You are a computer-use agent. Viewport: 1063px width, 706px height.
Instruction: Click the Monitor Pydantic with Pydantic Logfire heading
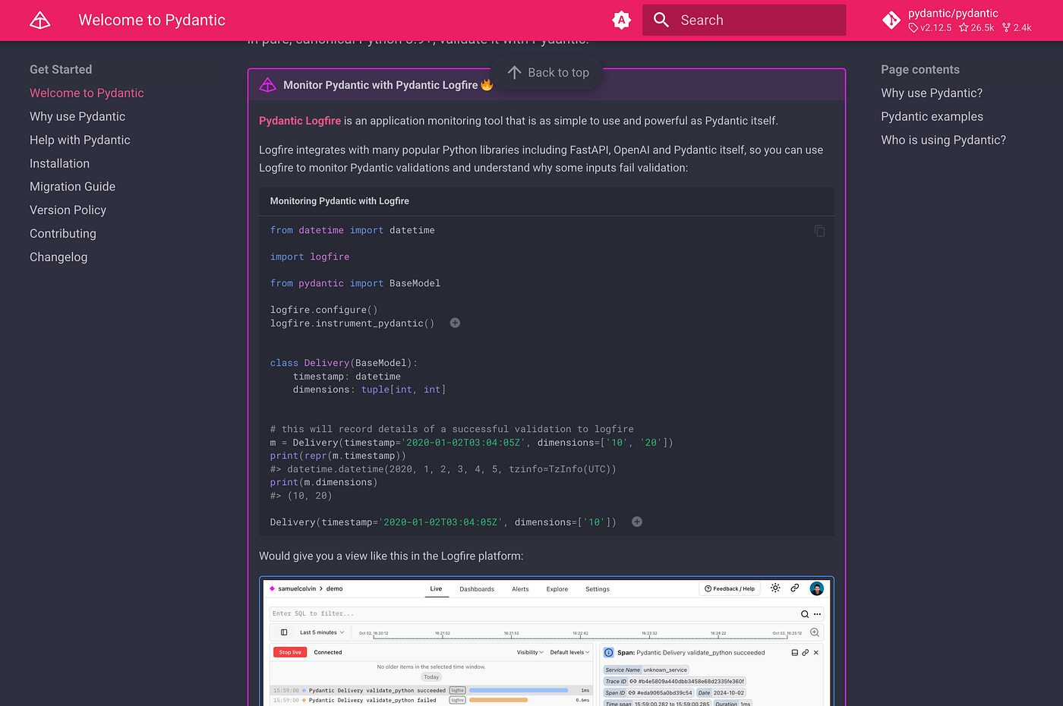click(380, 85)
